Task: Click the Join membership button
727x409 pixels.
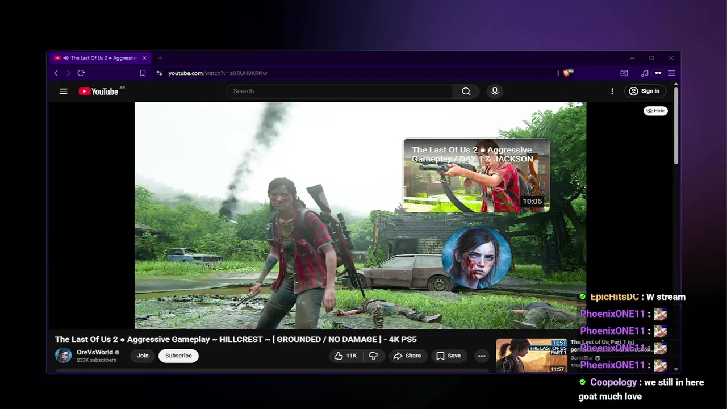Action: pos(143,356)
